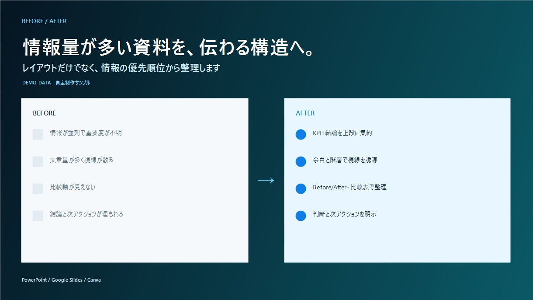Image resolution: width=533 pixels, height=300 pixels.
Task: Click gray square beside 結論と次アクションが埋もれる
Action: point(38,216)
